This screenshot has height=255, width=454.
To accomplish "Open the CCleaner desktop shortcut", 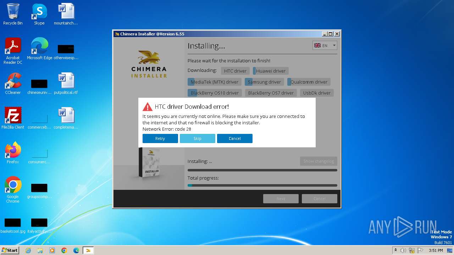I will pyautogui.click(x=13, y=84).
